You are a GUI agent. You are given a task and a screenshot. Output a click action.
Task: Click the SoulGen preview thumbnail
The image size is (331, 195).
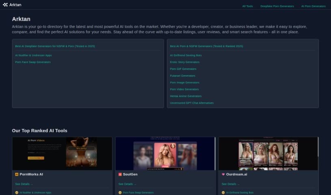coord(165,153)
